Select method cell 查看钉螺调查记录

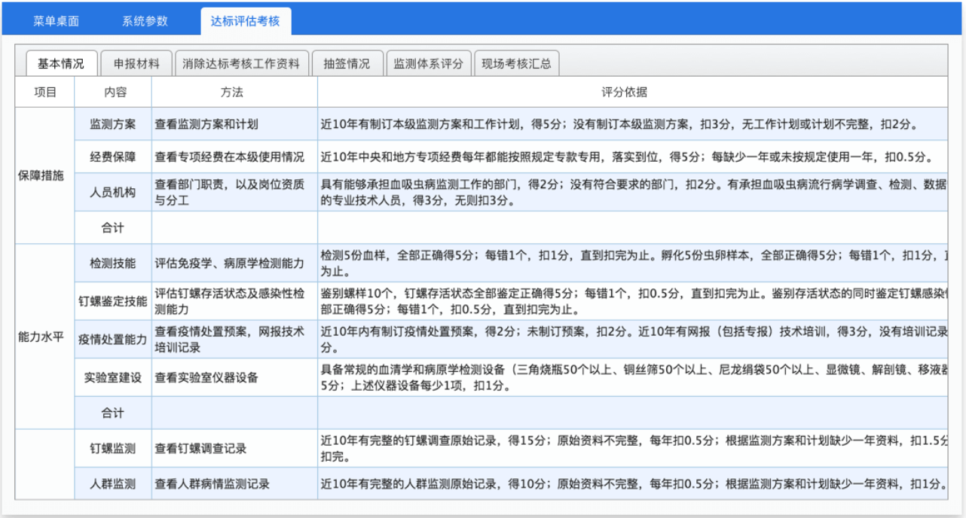[234, 449]
